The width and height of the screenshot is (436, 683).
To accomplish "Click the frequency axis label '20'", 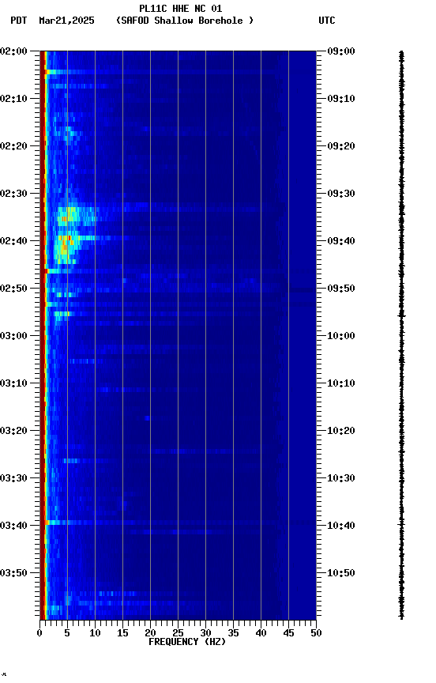I will click(150, 634).
